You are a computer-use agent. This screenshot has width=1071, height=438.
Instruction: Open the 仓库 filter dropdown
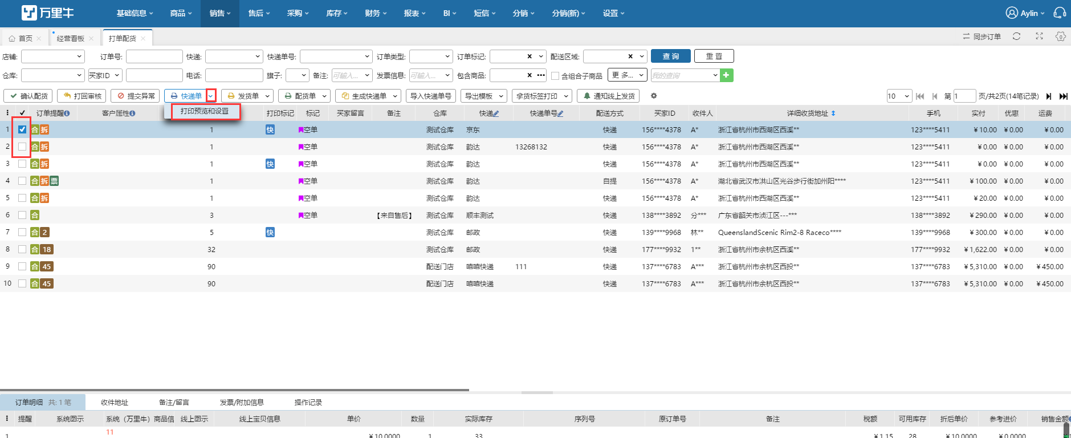53,75
